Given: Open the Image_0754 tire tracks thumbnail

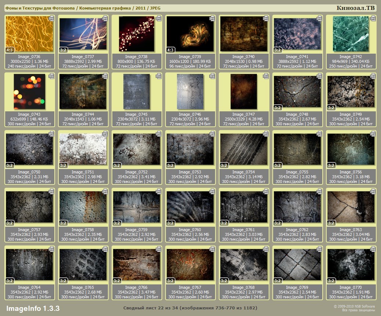Looking at the screenshot, I should click(x=244, y=149).
